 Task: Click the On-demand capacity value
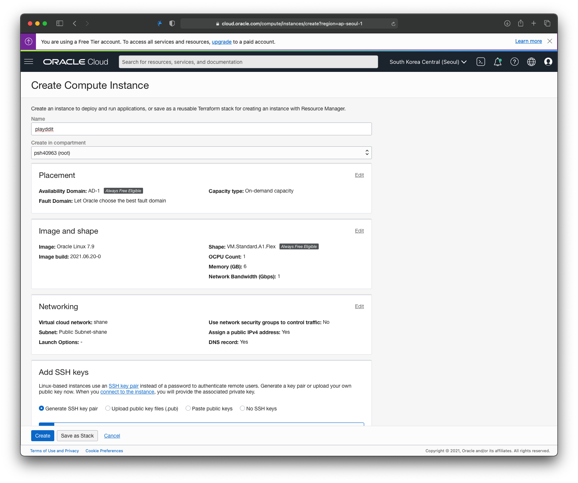click(x=269, y=191)
